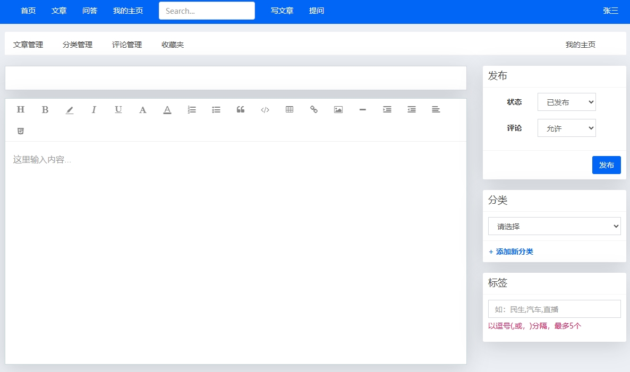Open the font color tool
630x372 pixels.
[x=167, y=110]
